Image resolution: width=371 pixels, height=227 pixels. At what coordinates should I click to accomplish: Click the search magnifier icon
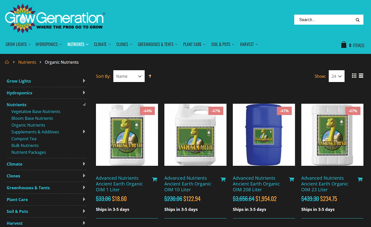[357, 20]
